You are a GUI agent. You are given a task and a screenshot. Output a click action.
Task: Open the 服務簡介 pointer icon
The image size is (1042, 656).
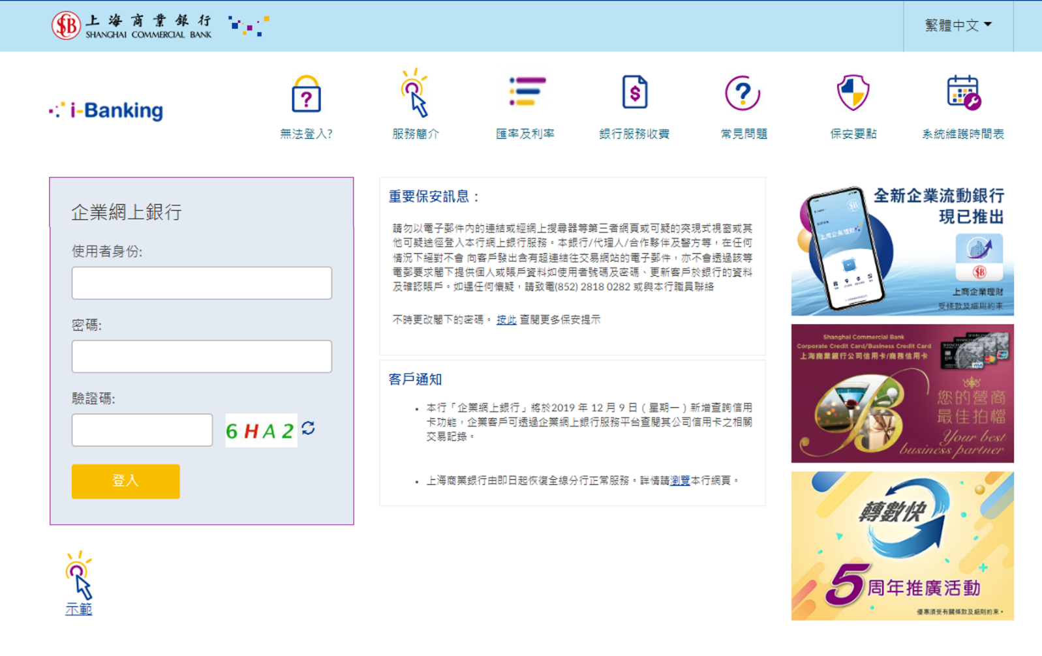[x=415, y=94]
